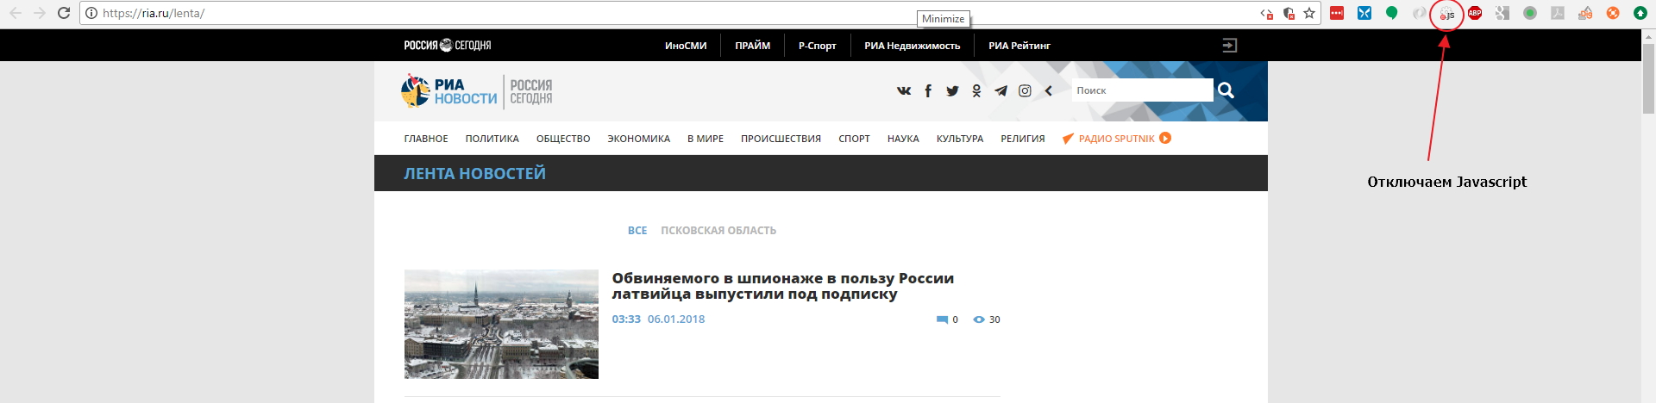
Task: Open the Facebook social icon
Action: [x=928, y=90]
